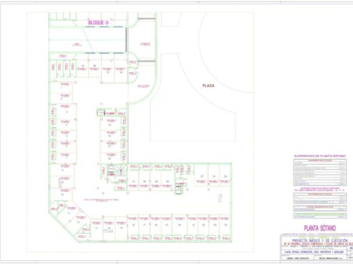Select the plan description row in title block
The width and height of the screenshot is (353, 264).
coord(314,252)
